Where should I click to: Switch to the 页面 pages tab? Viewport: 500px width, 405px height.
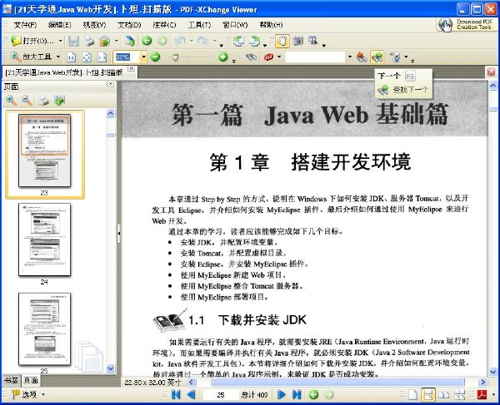tap(31, 380)
